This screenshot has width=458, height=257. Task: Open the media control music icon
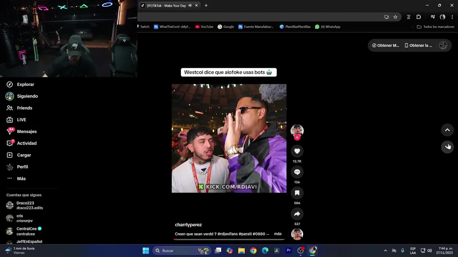pos(433,17)
